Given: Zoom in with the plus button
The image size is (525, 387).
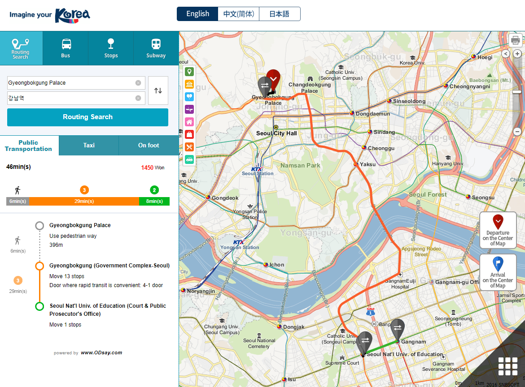Looking at the screenshot, I should click(x=517, y=54).
